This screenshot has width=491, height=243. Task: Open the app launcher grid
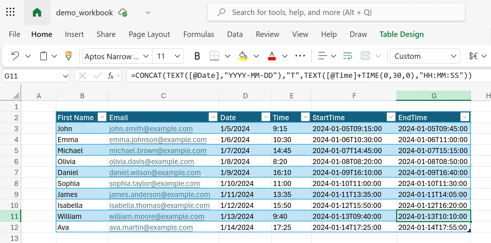click(x=11, y=12)
